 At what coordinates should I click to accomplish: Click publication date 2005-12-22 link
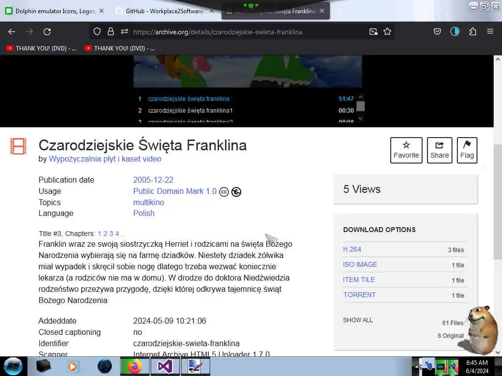coord(153,180)
